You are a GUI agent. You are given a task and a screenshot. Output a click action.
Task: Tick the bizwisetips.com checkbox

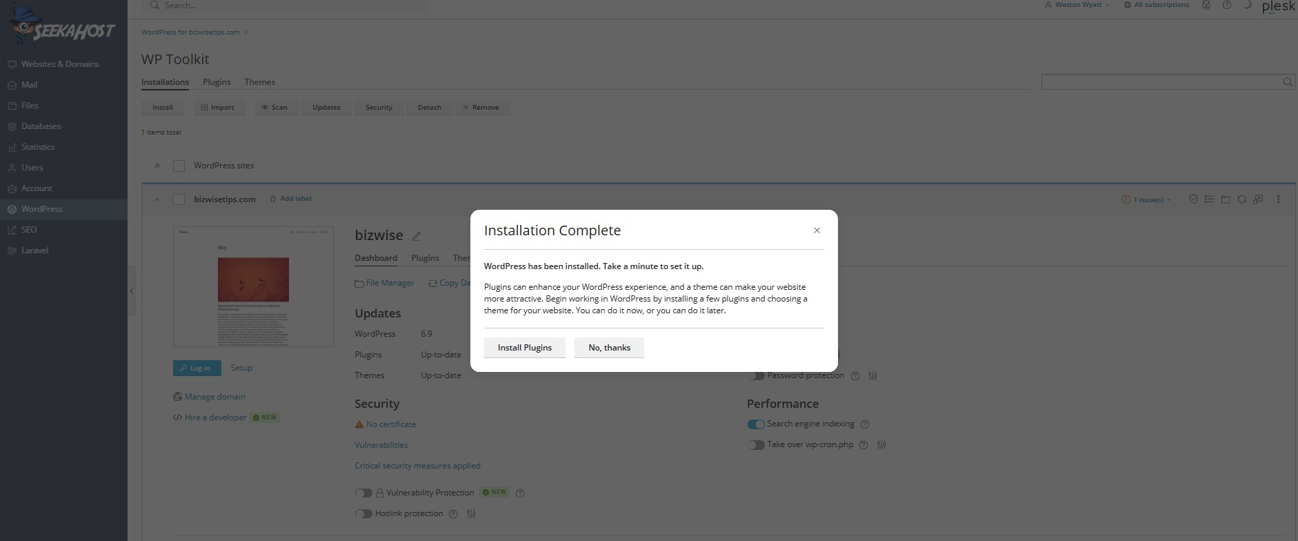point(179,199)
